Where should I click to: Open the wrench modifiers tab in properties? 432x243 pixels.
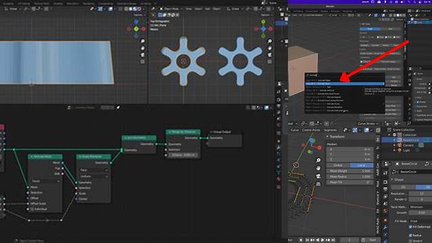(385, 227)
